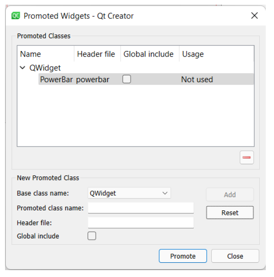Select the PowerBar promoted class row
The image size is (274, 277).
(x=146, y=79)
